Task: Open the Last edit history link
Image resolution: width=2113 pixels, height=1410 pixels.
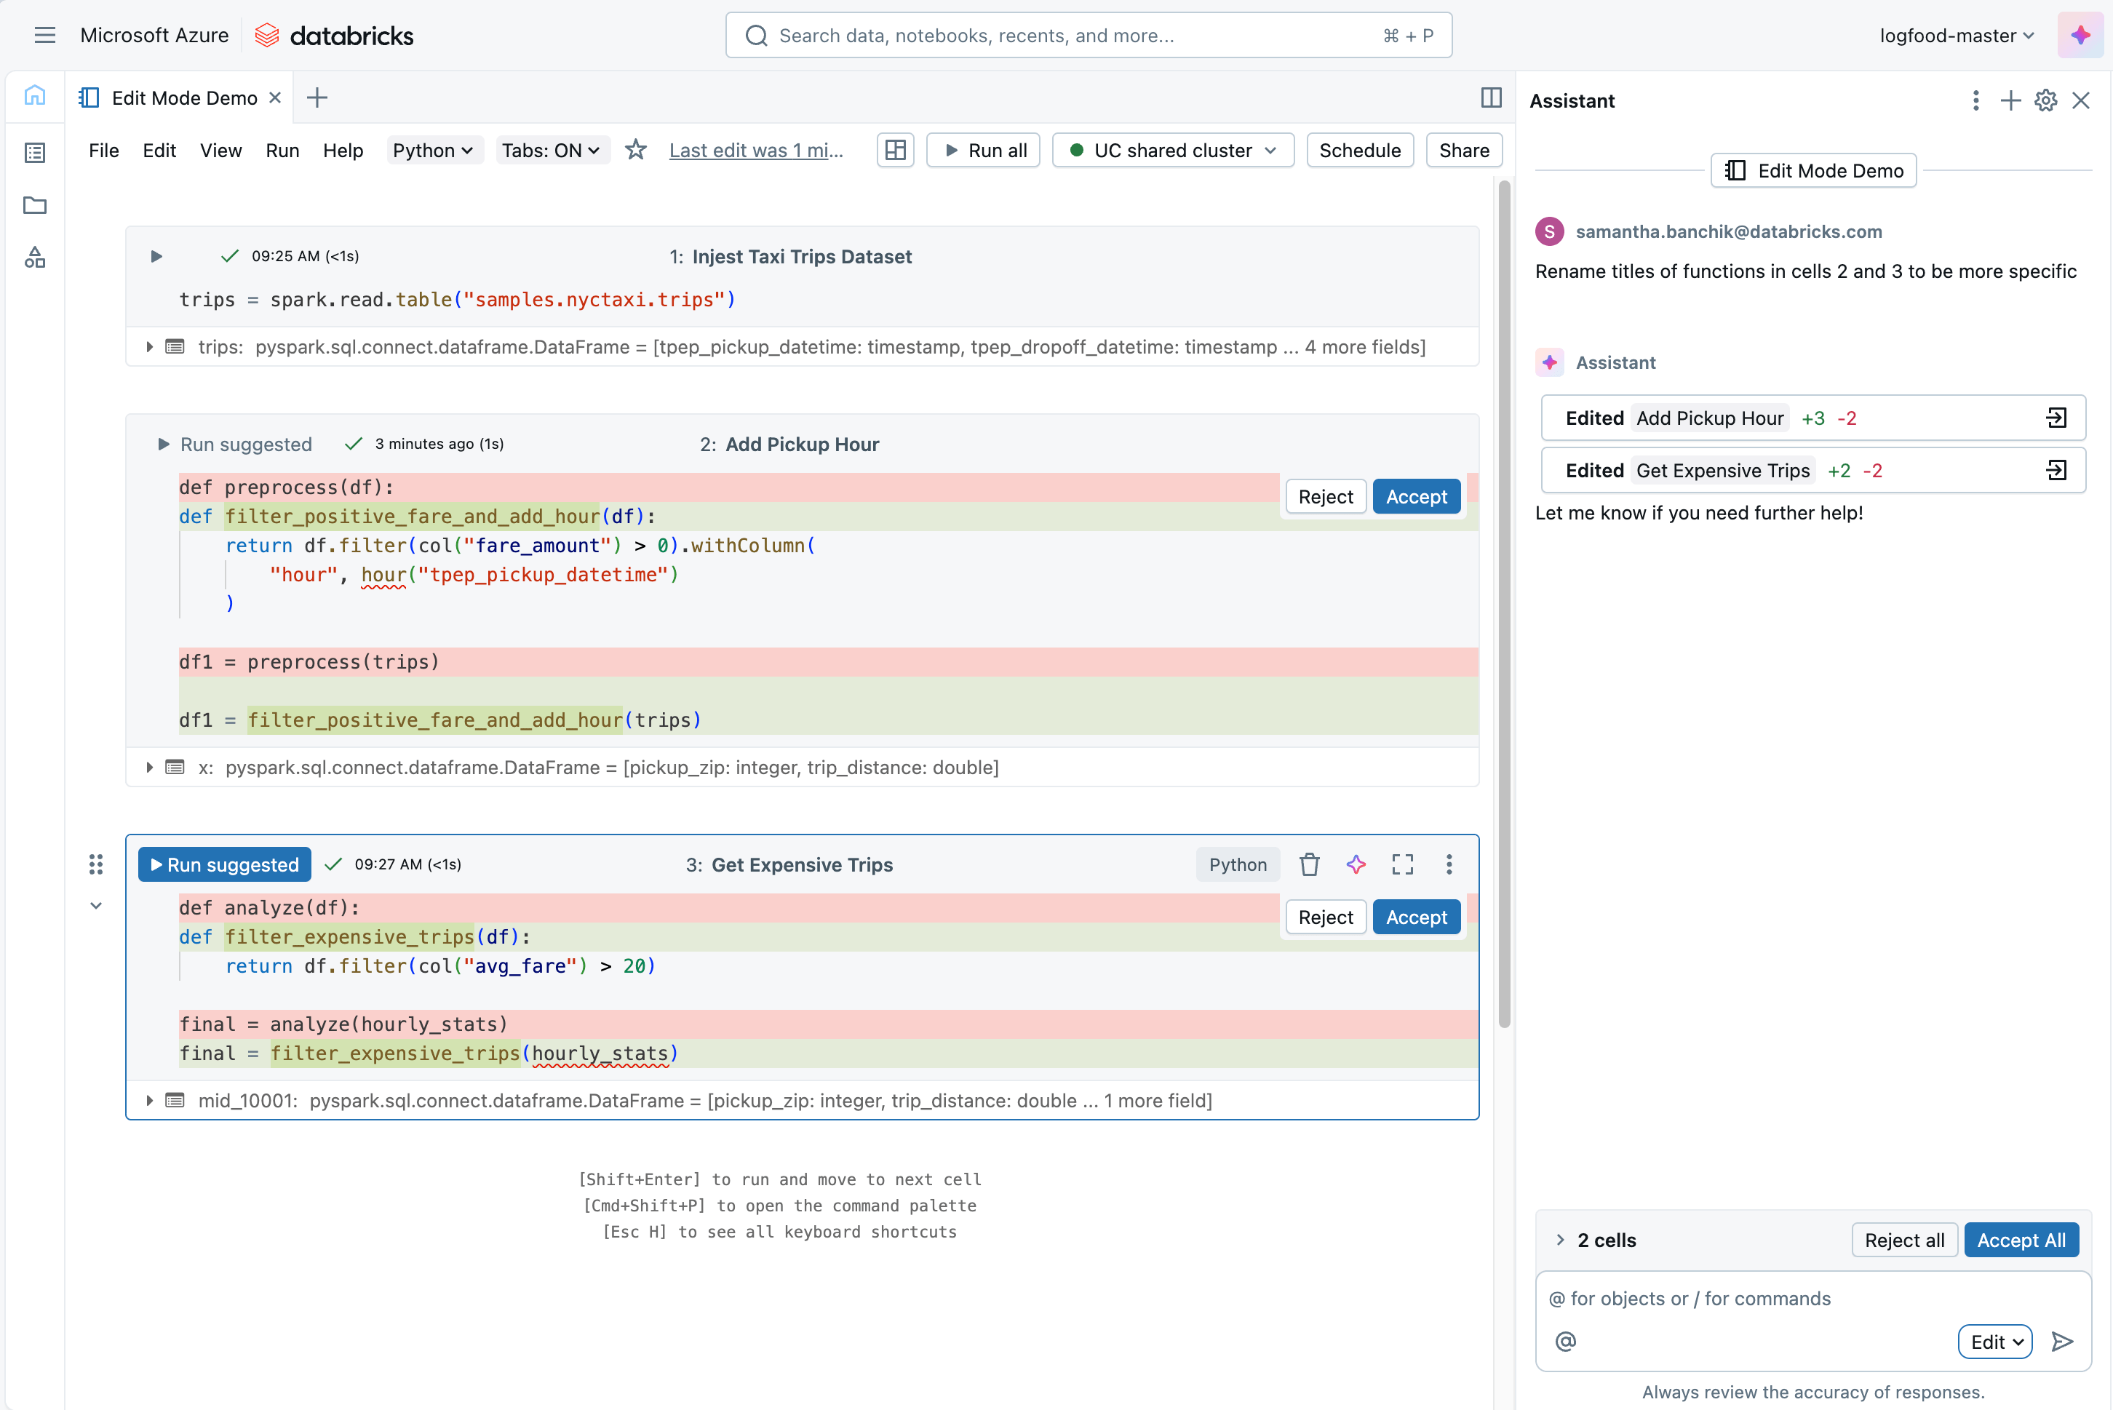Action: tap(755, 150)
